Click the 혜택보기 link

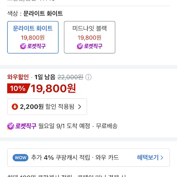click(x=148, y=157)
